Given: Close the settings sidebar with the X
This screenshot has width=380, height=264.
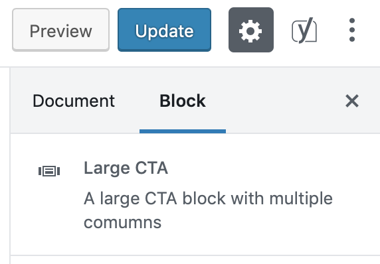Looking at the screenshot, I should tap(352, 101).
